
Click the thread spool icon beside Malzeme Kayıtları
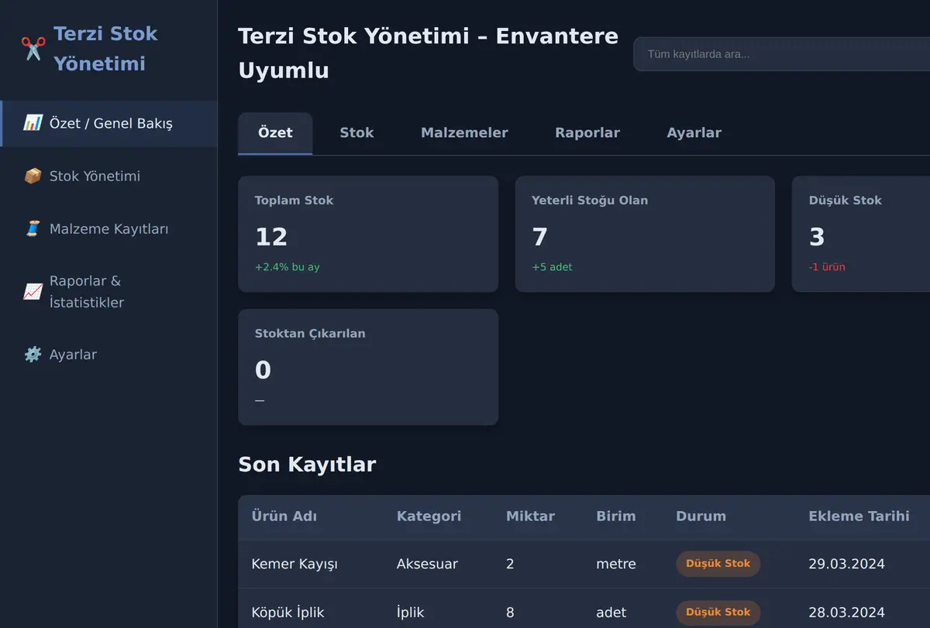(33, 228)
